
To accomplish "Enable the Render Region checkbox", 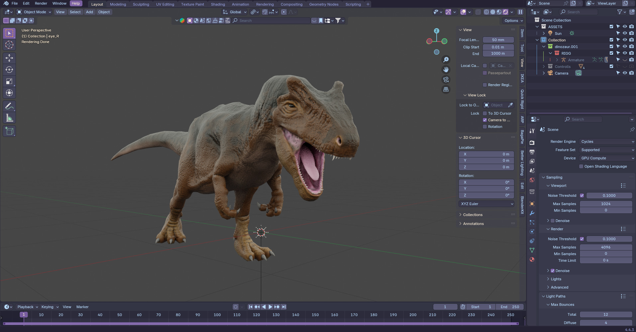I will [x=485, y=85].
